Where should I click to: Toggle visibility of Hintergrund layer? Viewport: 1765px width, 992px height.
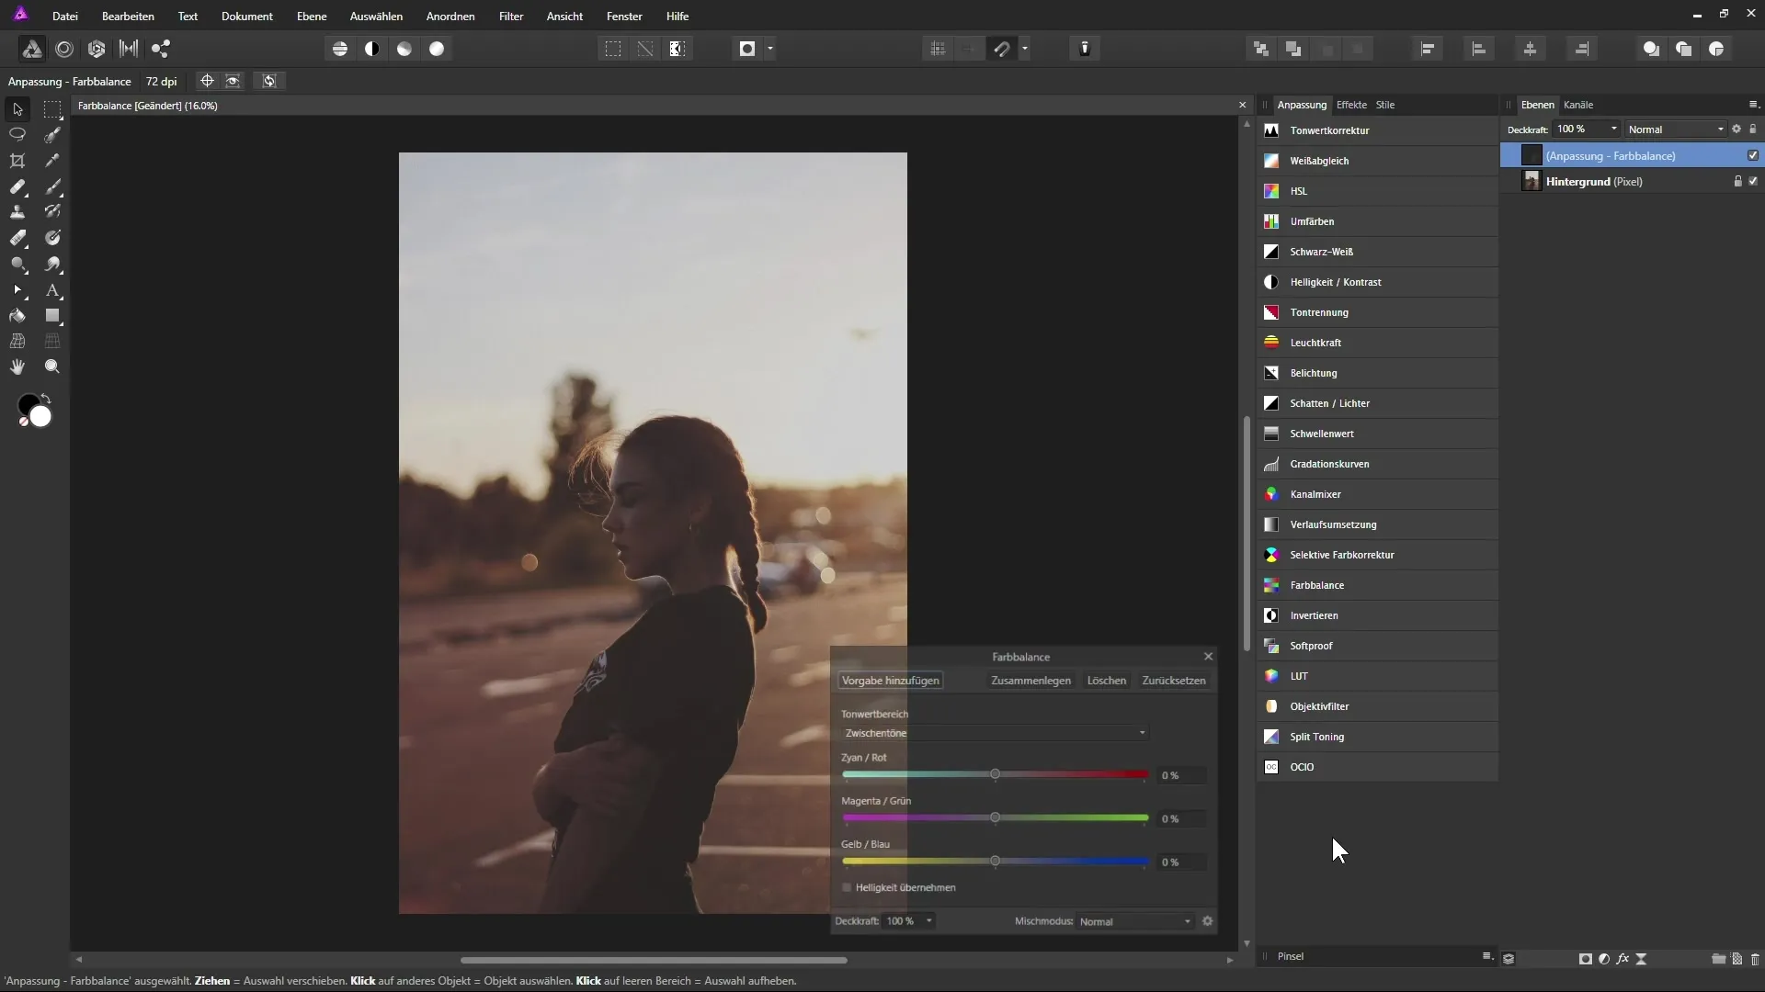pos(1753,181)
